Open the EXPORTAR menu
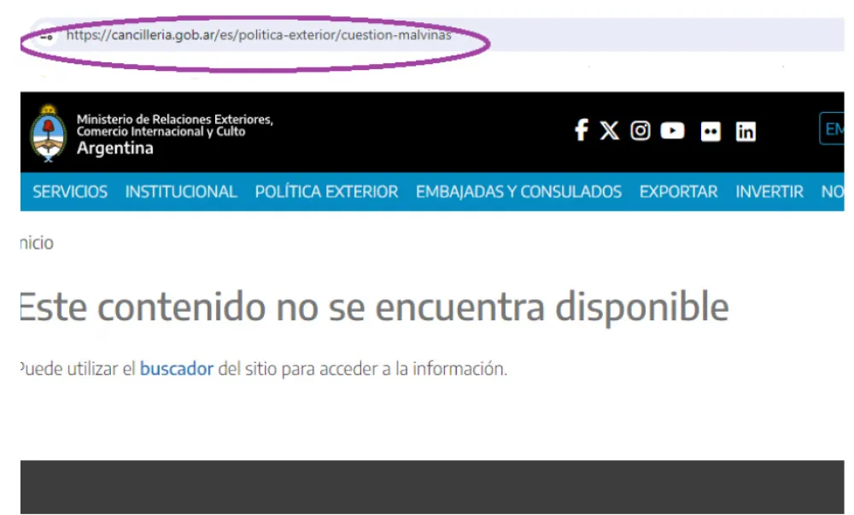Image resolution: width=854 pixels, height=515 pixels. point(679,191)
